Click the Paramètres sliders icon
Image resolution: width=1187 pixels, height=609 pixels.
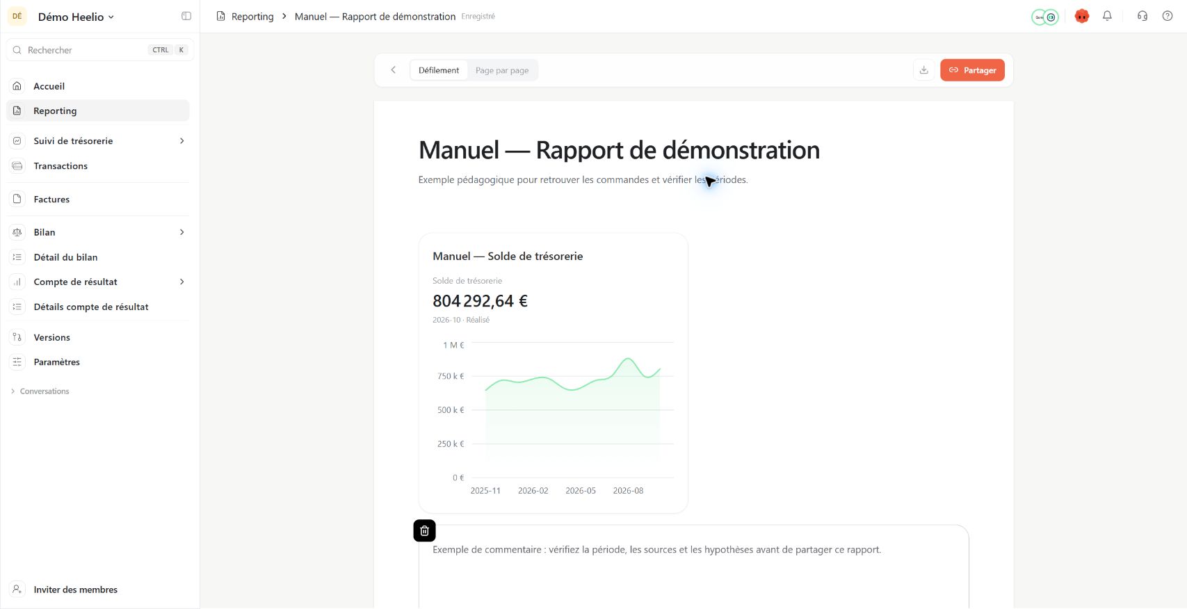coord(17,362)
